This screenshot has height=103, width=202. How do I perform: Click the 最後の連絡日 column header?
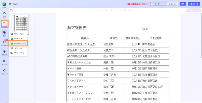[x=133, y=38]
